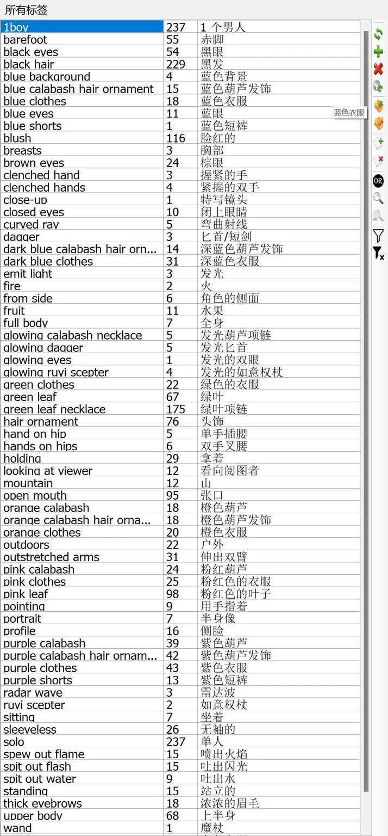Click the translation '匕首/短剑'

(227, 236)
